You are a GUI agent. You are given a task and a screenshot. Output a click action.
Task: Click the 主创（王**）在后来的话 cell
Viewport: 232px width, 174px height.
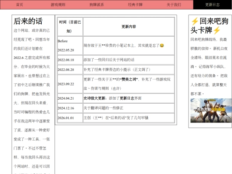[129, 118]
